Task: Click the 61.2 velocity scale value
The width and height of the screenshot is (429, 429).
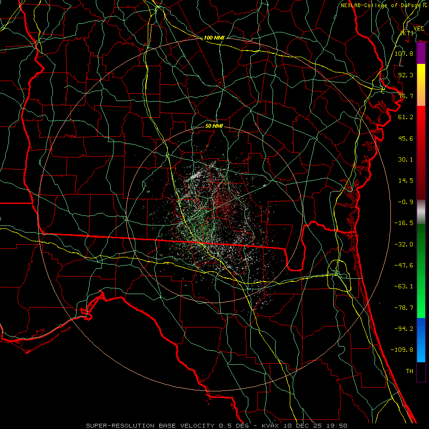Action: 406,117
